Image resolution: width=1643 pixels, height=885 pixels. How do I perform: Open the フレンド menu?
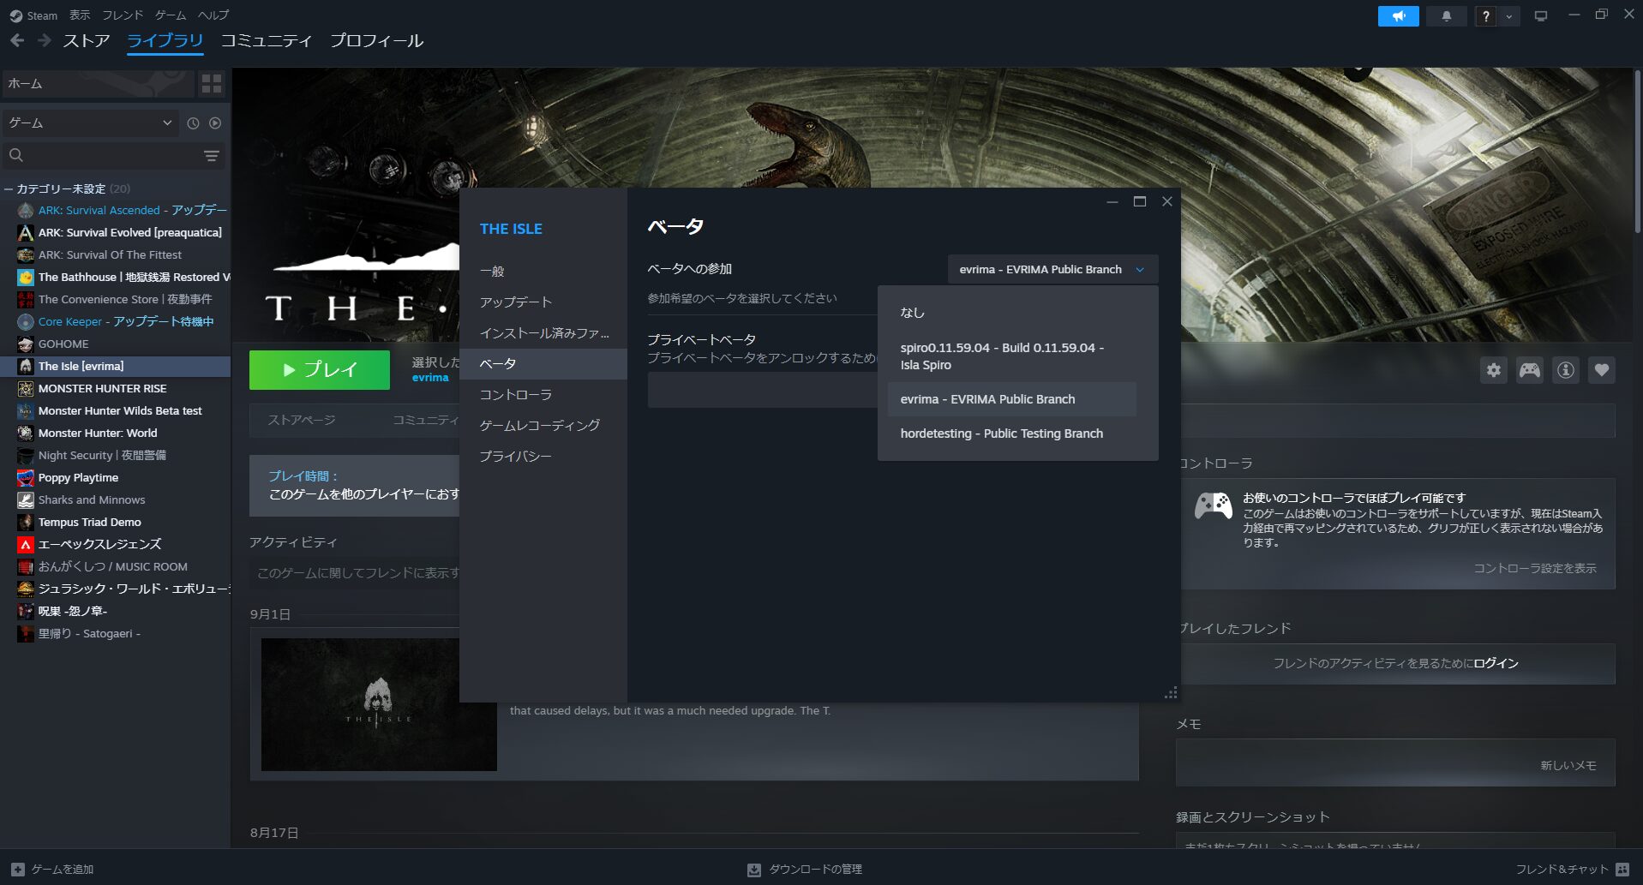point(123,15)
